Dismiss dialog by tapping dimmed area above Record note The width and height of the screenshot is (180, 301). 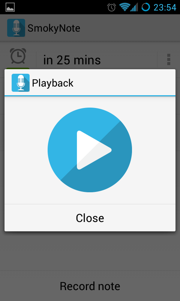tap(90, 251)
